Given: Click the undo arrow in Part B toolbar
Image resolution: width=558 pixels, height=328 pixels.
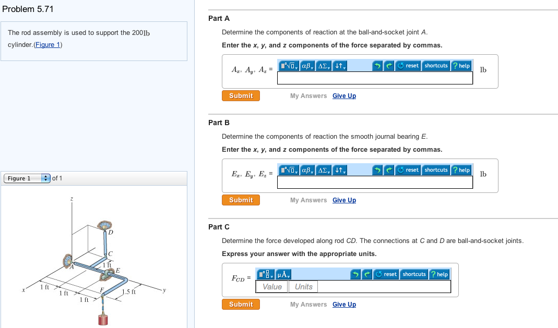Looking at the screenshot, I should (x=378, y=170).
